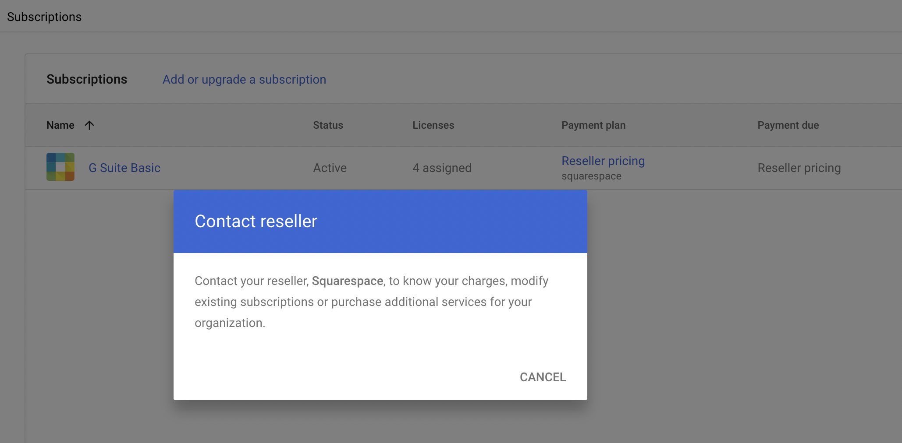Viewport: 902px width, 443px height.
Task: Click the sort arrow next to Name
Action: pyautogui.click(x=89, y=125)
